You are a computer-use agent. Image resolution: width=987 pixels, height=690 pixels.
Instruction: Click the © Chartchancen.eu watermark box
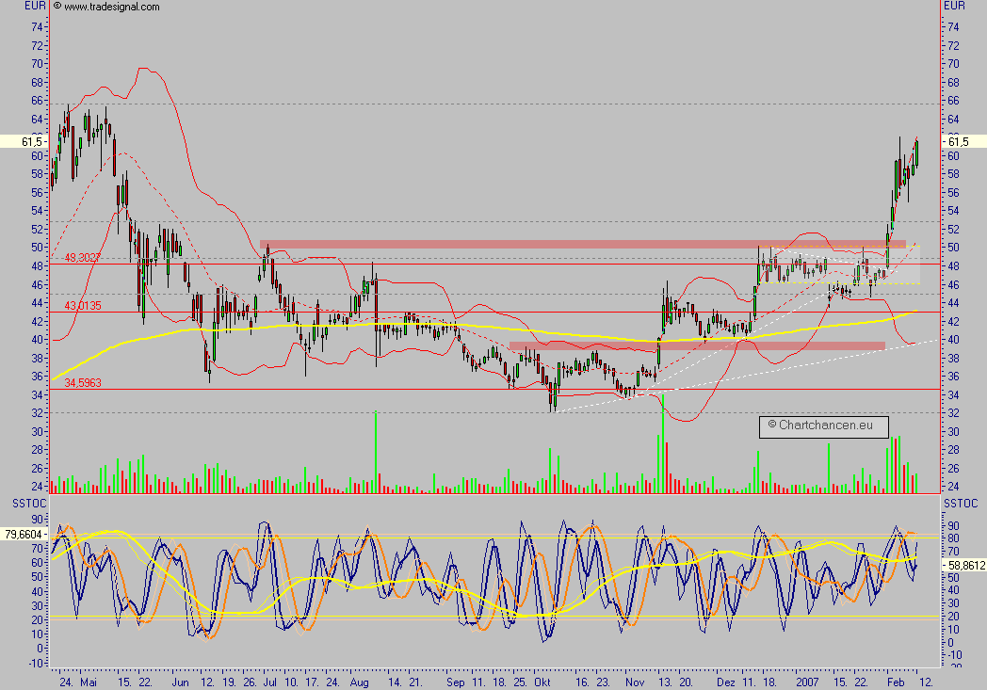pyautogui.click(x=824, y=425)
